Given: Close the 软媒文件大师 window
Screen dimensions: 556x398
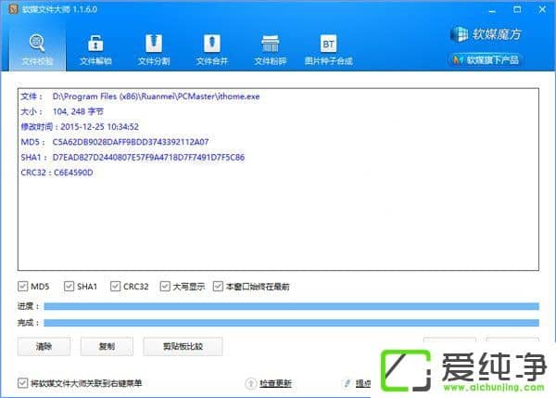Looking at the screenshot, I should click(542, 9).
